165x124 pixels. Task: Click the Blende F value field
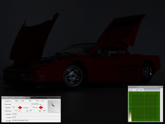[14, 107]
